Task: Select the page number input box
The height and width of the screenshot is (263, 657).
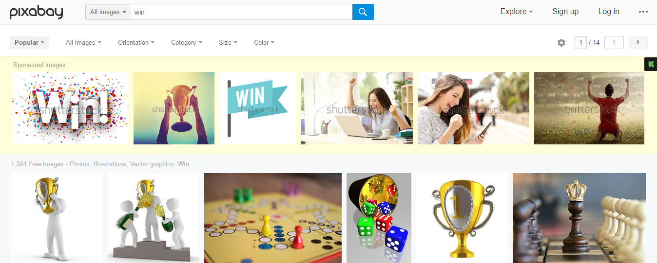Action: tap(580, 42)
